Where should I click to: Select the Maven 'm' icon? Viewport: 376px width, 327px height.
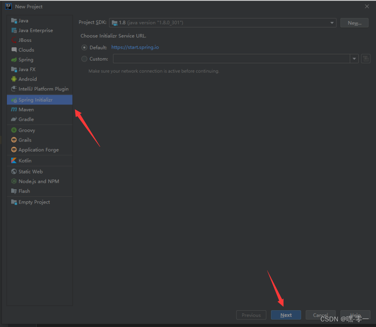click(x=14, y=110)
